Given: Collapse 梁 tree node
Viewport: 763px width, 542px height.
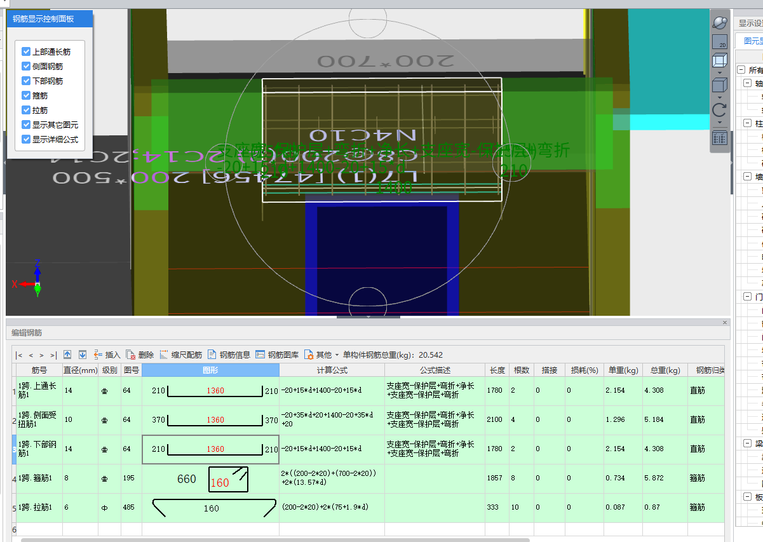Looking at the screenshot, I should pyautogui.click(x=748, y=444).
